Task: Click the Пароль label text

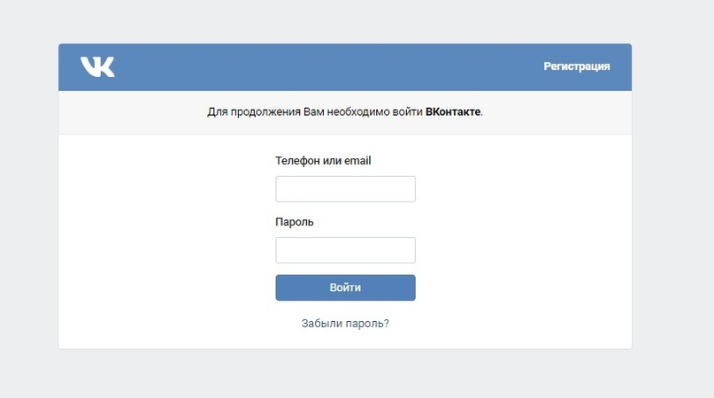Action: tap(295, 222)
